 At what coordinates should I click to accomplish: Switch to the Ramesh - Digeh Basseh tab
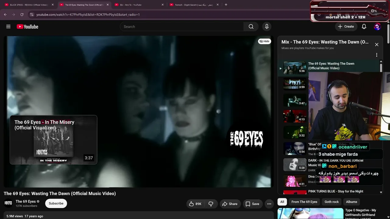click(194, 5)
